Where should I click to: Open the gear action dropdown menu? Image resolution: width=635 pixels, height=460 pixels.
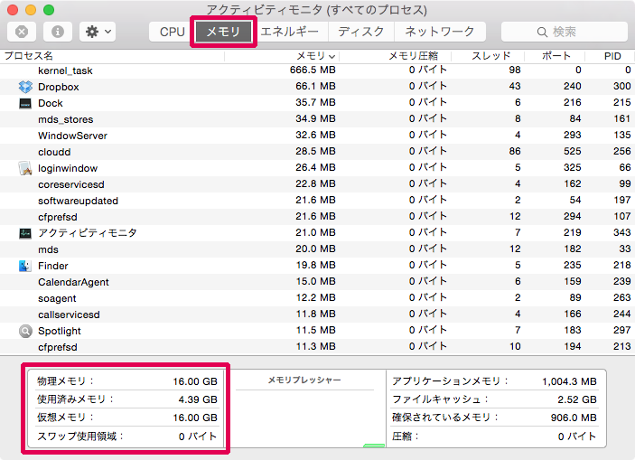[98, 32]
